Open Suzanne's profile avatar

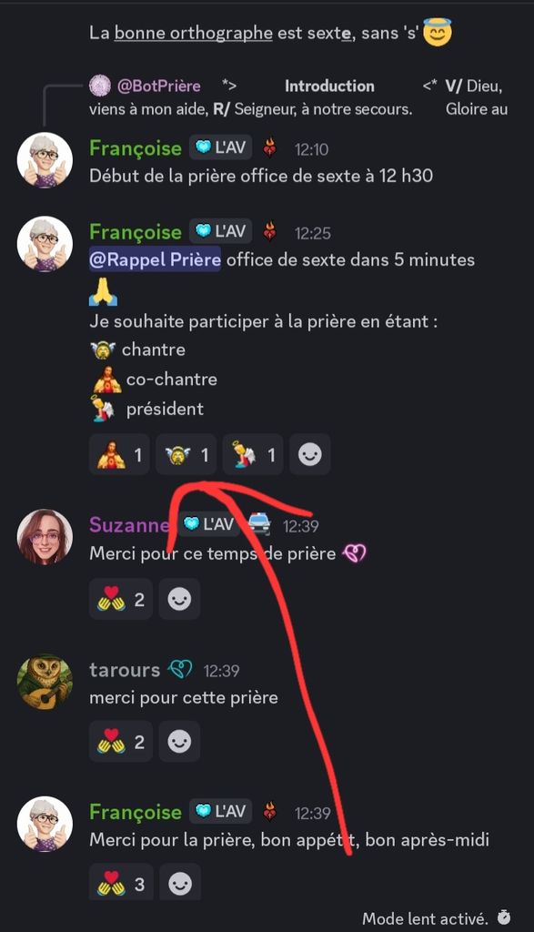45,537
